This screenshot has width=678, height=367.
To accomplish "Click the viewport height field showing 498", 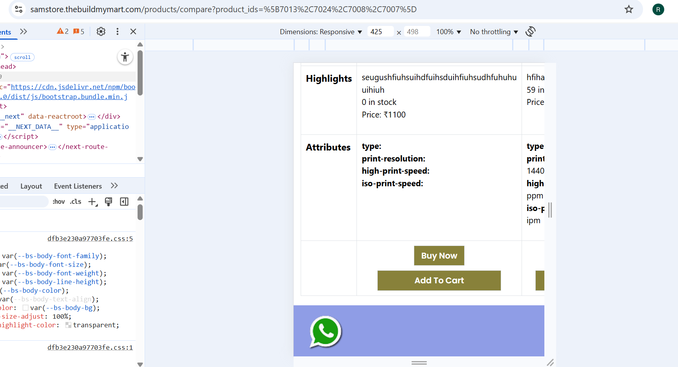I will (417, 32).
